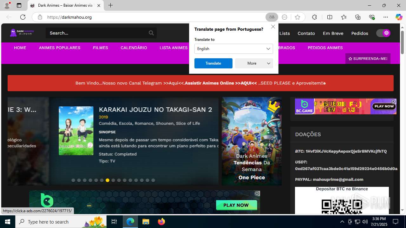
Task: Click AdChoices icon on sidebar ad
Action: pos(393,102)
